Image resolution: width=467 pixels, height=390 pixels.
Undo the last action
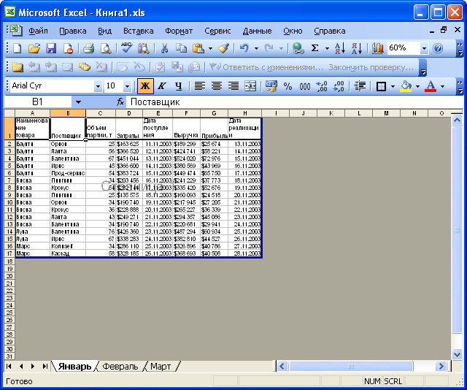[244, 48]
